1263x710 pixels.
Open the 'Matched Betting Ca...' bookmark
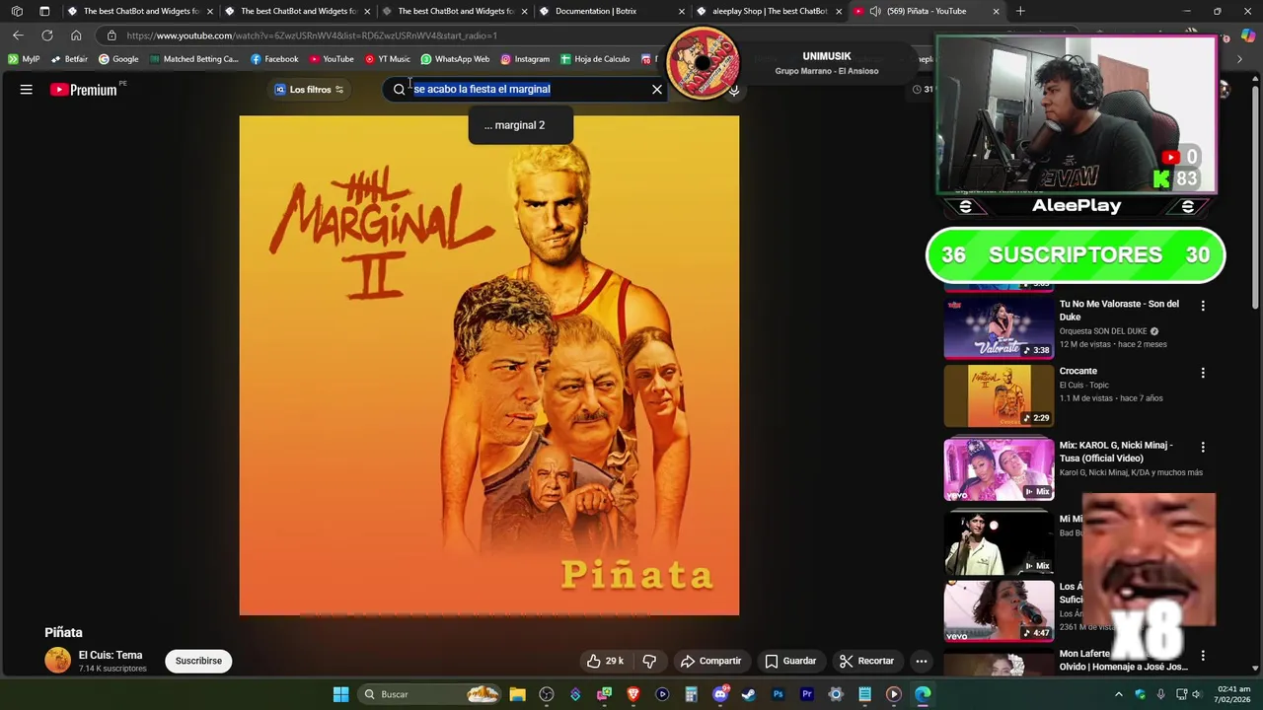pyautogui.click(x=193, y=59)
